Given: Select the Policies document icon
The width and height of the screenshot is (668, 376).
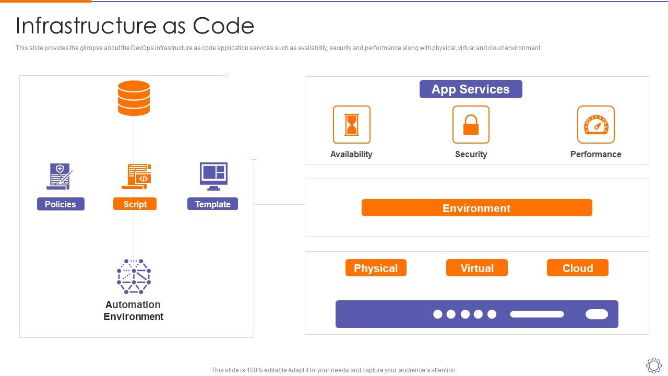Looking at the screenshot, I should tap(59, 176).
